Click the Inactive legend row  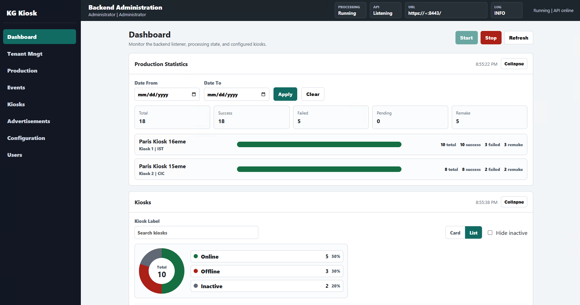click(x=267, y=286)
